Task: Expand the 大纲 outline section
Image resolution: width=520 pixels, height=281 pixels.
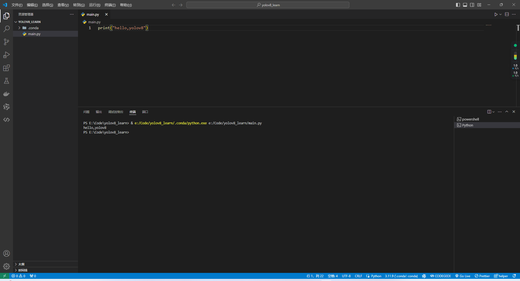Action: 45,264
